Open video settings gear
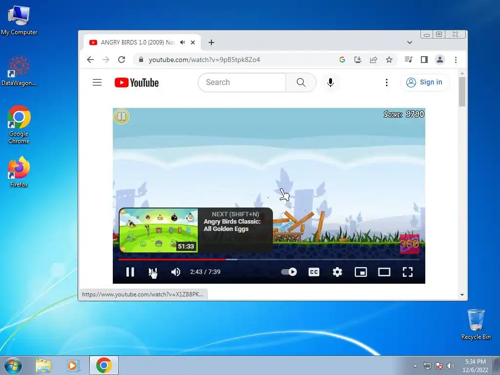The height and width of the screenshot is (375, 500). [337, 271]
